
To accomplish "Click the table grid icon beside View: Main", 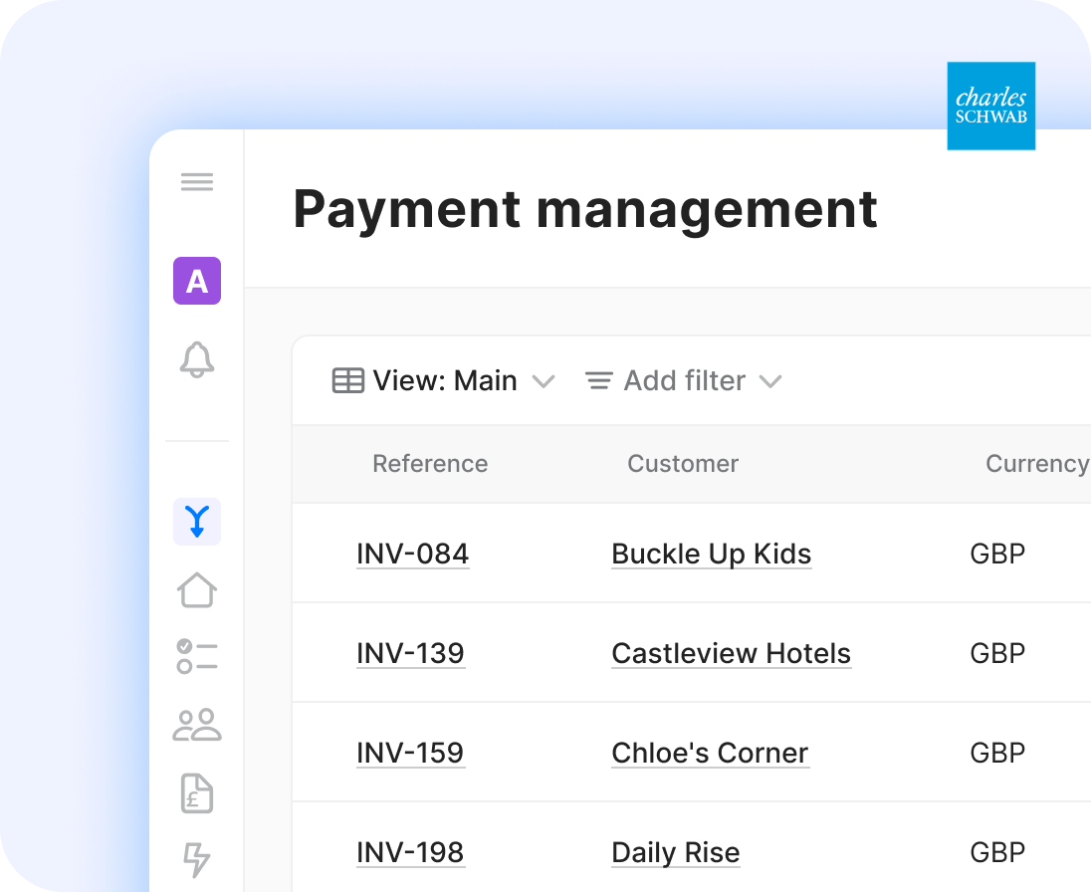I will coord(347,380).
